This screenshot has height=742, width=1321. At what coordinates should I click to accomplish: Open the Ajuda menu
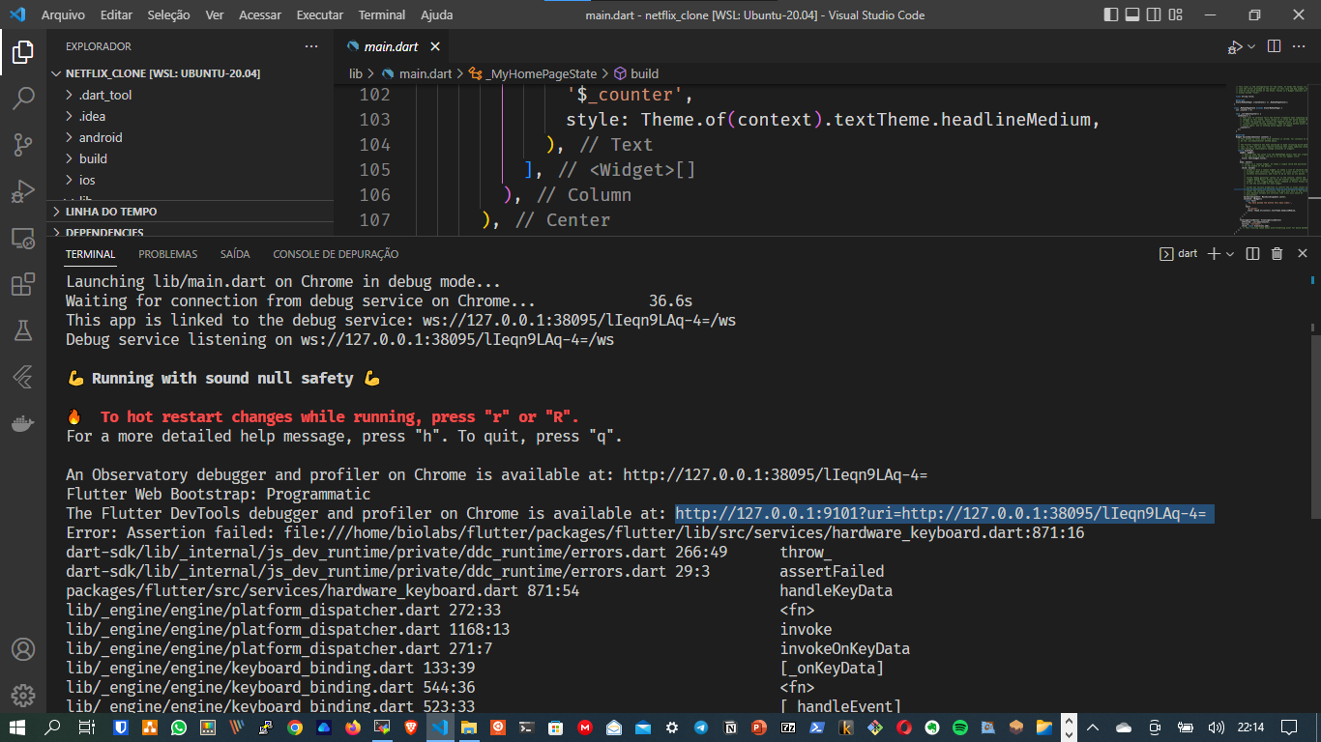pos(437,15)
